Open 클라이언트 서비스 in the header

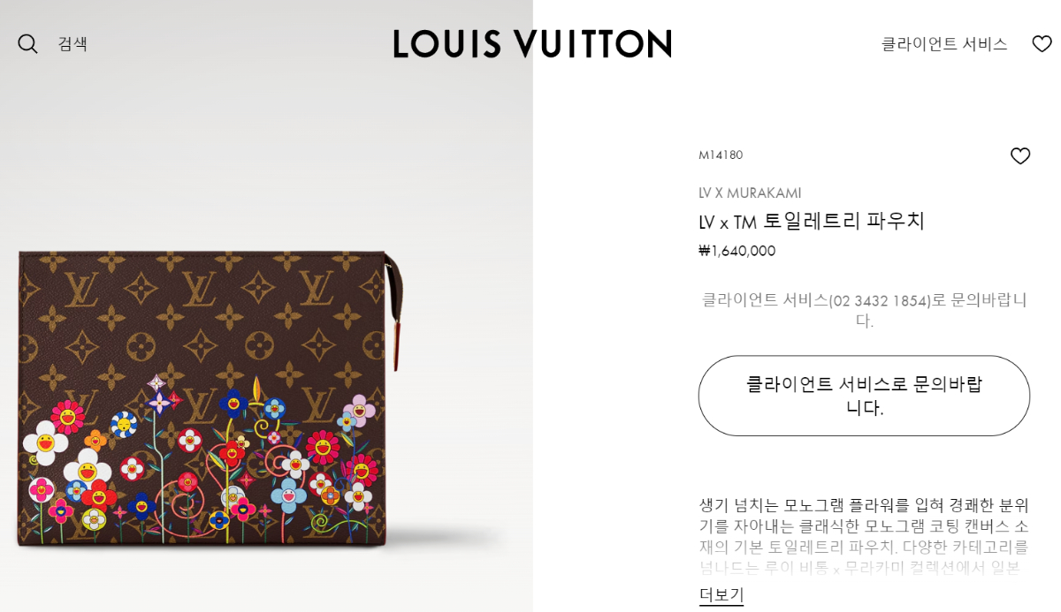tap(944, 43)
